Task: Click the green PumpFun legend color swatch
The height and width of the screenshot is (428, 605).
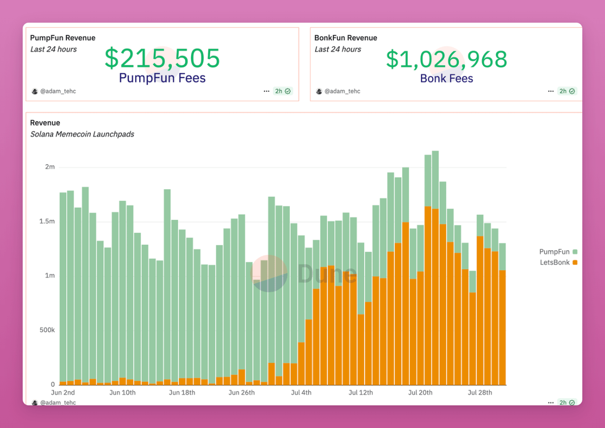Action: pos(575,252)
